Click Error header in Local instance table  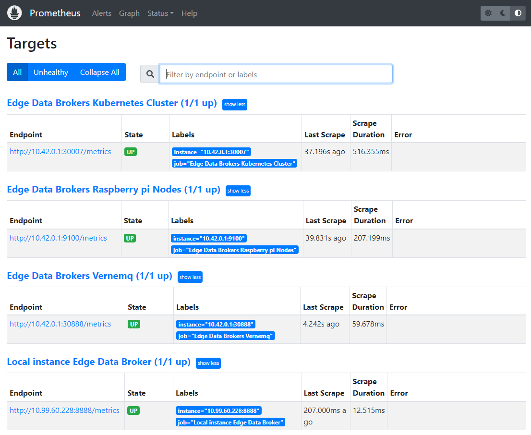(399, 393)
